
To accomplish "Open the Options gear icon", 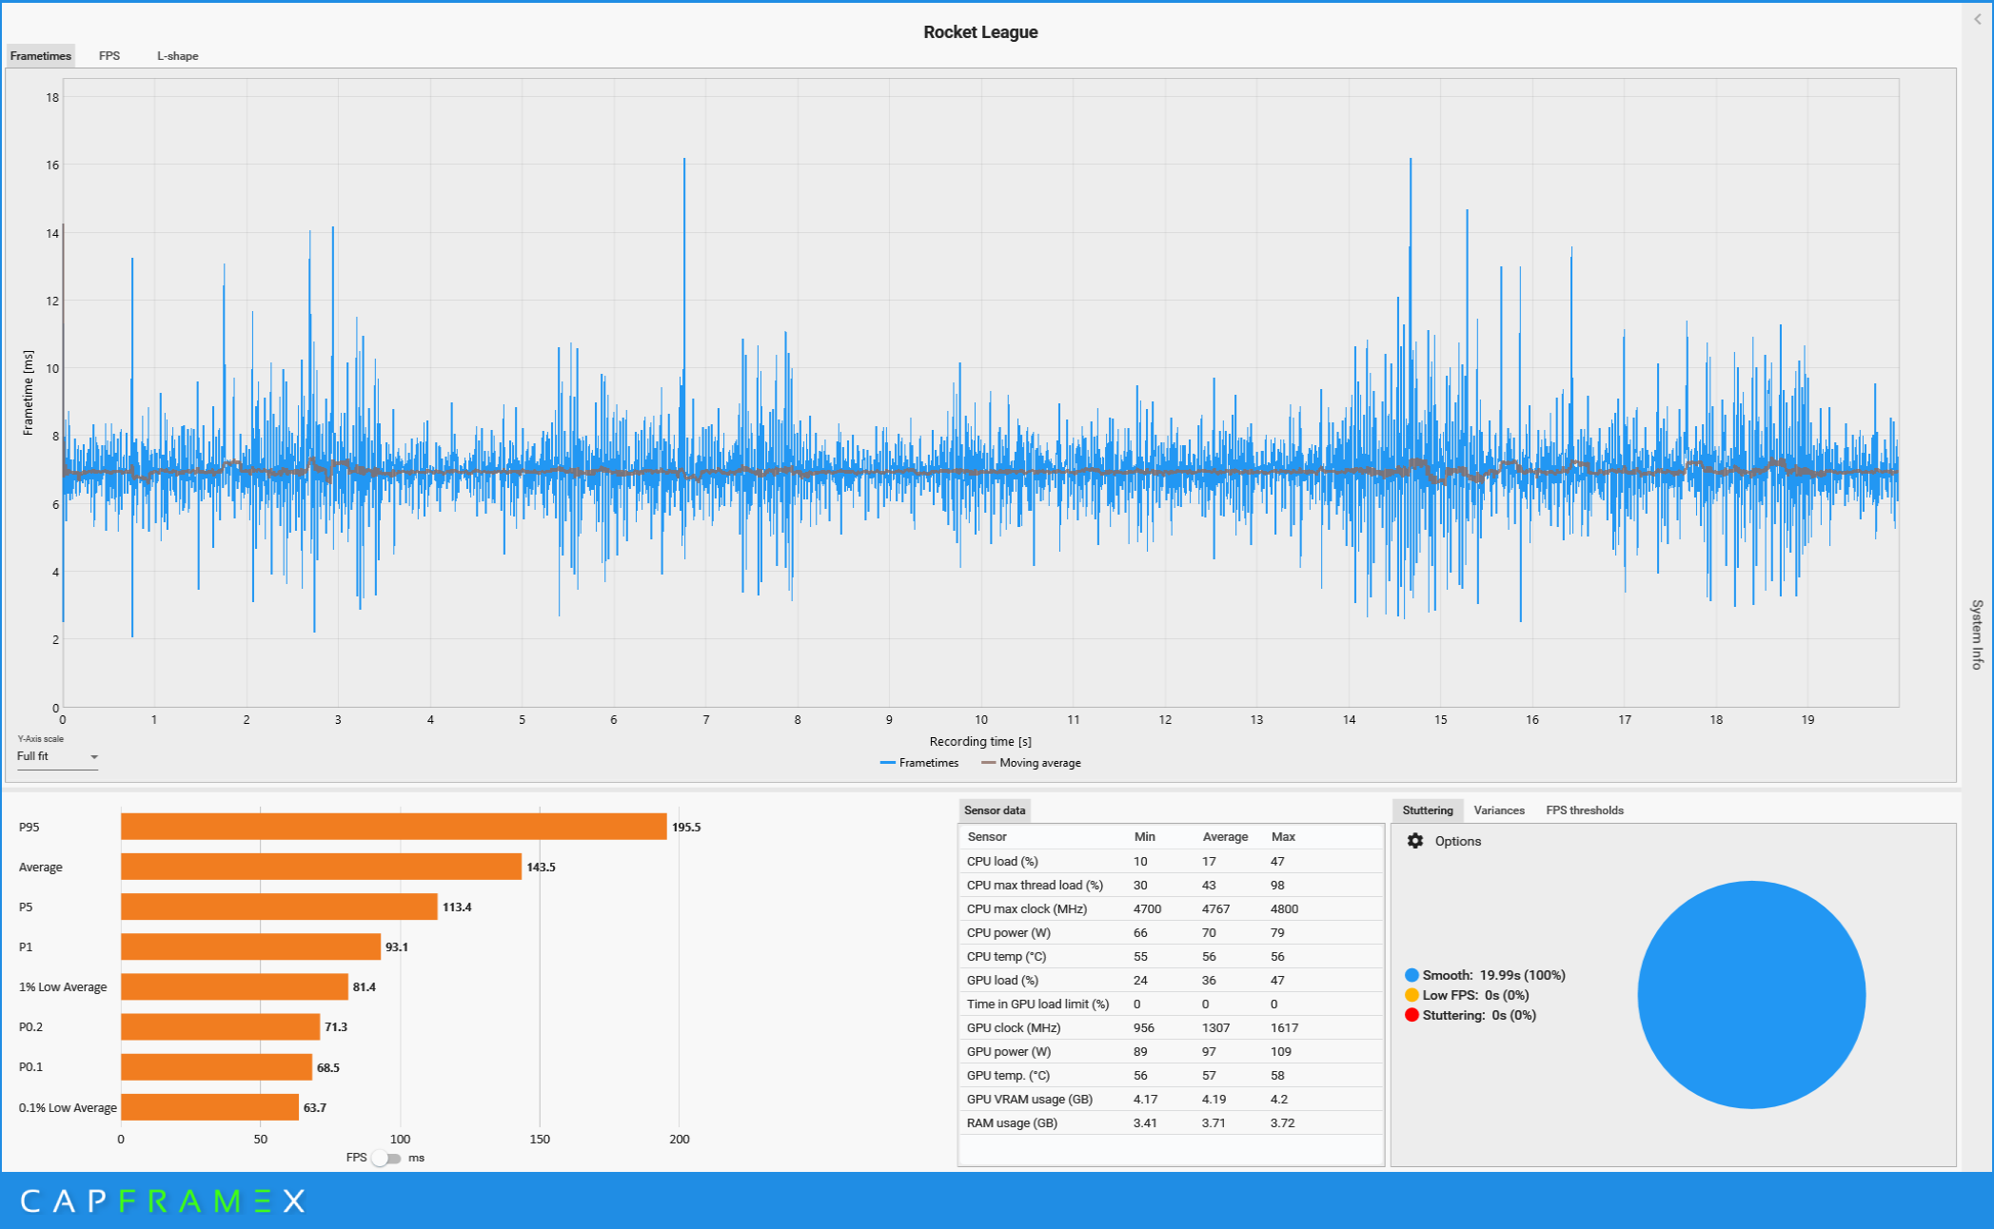I will pos(1415,841).
